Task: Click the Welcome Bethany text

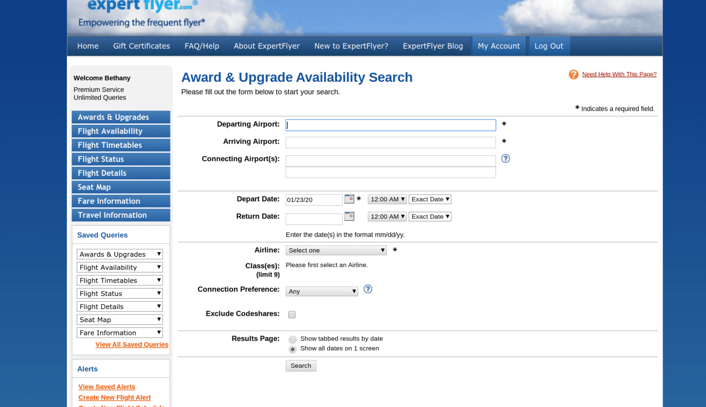Action: pos(102,78)
